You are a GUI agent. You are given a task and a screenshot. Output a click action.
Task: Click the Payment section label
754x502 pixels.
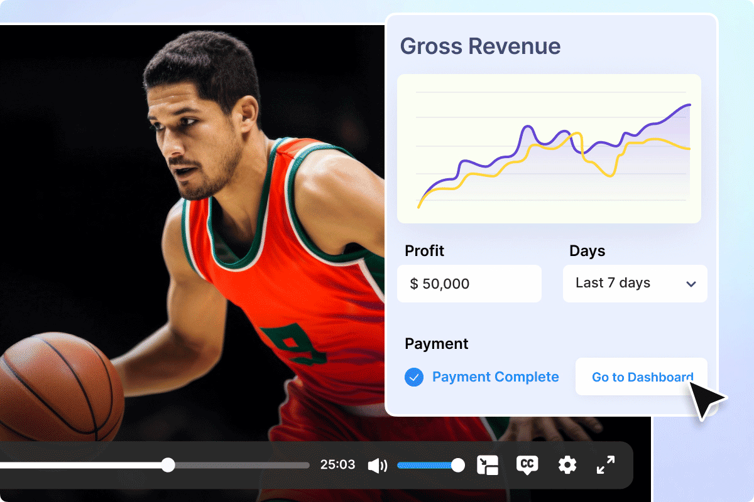tap(436, 344)
